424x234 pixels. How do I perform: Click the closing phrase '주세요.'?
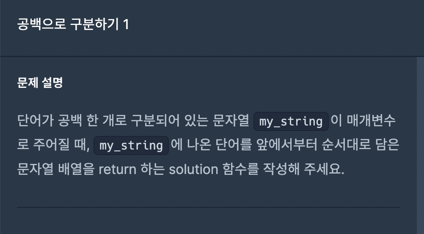(x=324, y=169)
